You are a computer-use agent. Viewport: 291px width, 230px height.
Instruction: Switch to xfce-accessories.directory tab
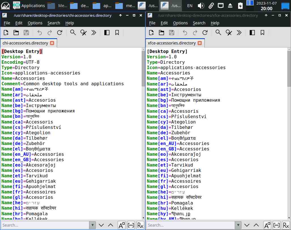(172, 43)
